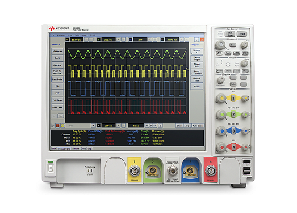297x213 pixels.
Task: Open the channel 1 scale dropdown arrow
Action: (x=86, y=40)
